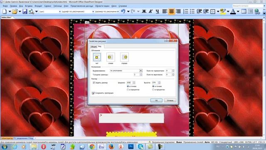Click the New document icon
266x150 pixels.
click(5, 11)
